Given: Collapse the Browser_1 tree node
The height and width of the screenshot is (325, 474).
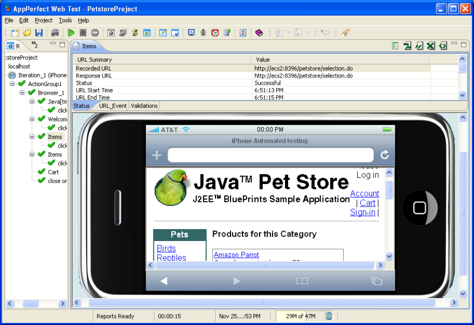Looking at the screenshot, I should click(22, 93).
